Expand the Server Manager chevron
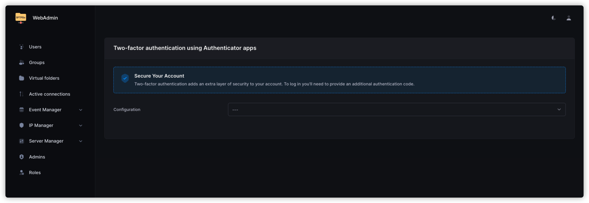 81,141
